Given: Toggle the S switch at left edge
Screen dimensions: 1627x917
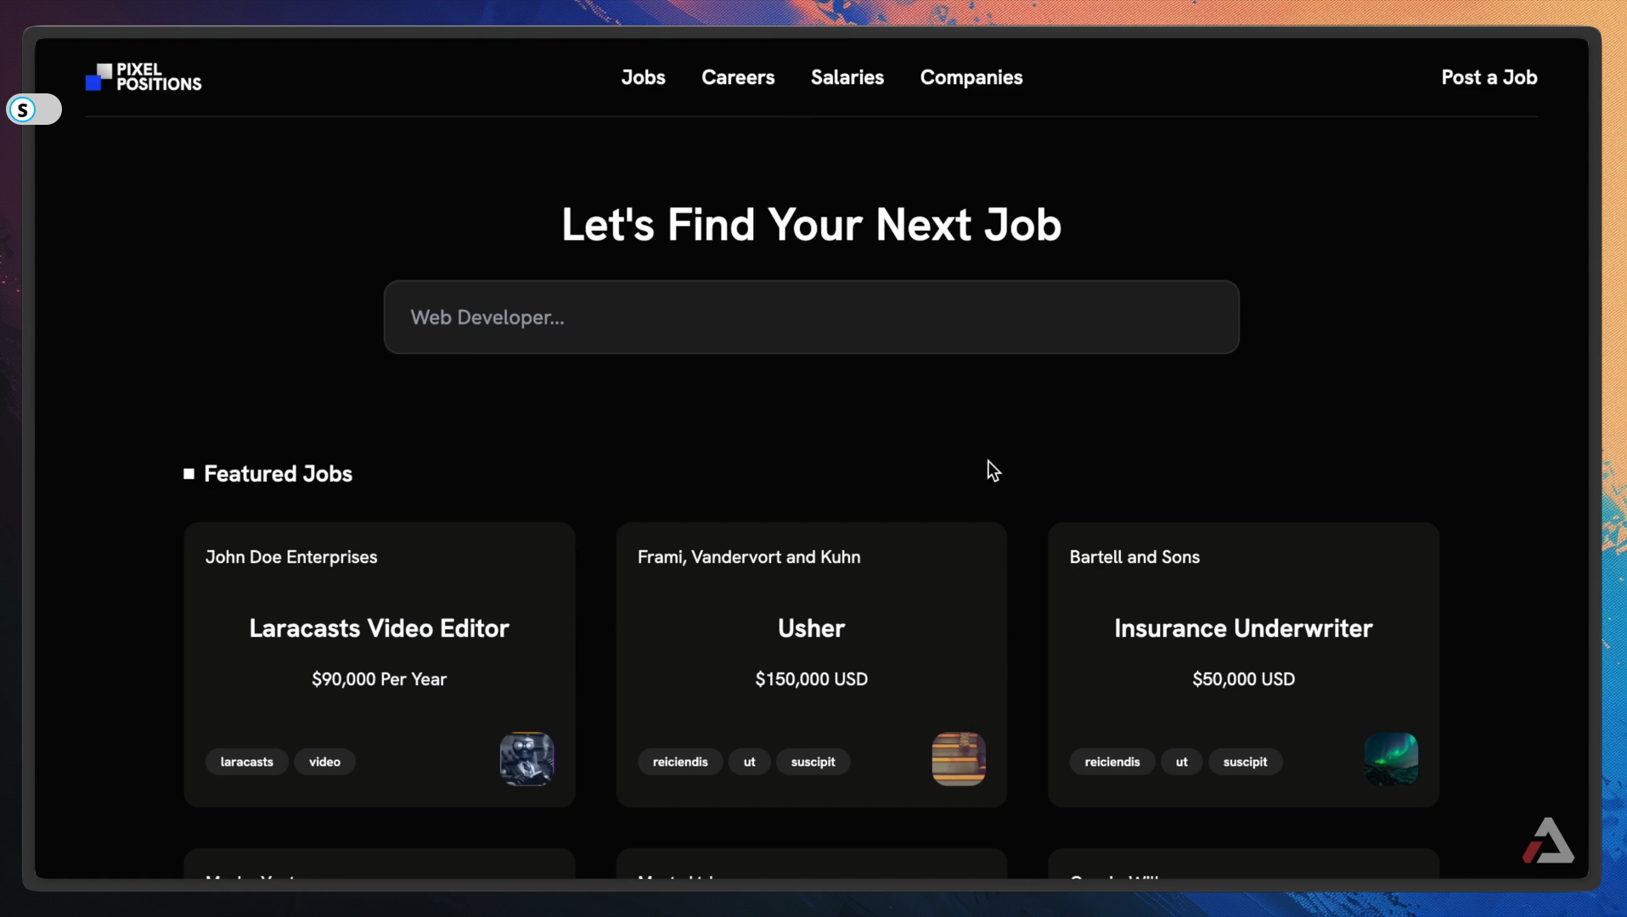Looking at the screenshot, I should (34, 109).
